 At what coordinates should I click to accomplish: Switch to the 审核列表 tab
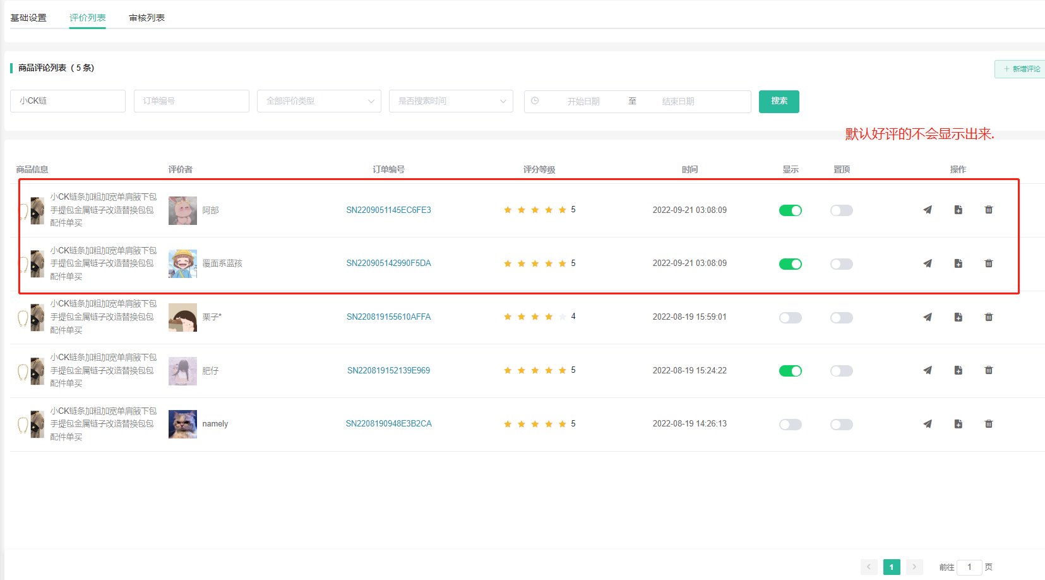(146, 18)
